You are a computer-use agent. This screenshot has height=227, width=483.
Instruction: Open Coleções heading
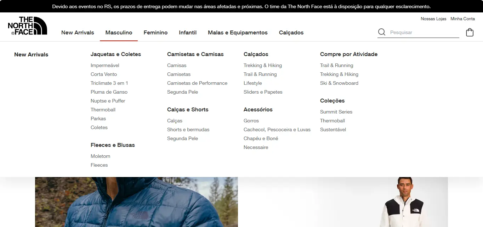point(332,101)
